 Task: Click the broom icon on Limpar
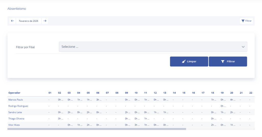184,62
